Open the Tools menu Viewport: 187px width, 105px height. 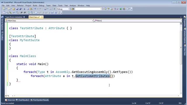pos(60,6)
